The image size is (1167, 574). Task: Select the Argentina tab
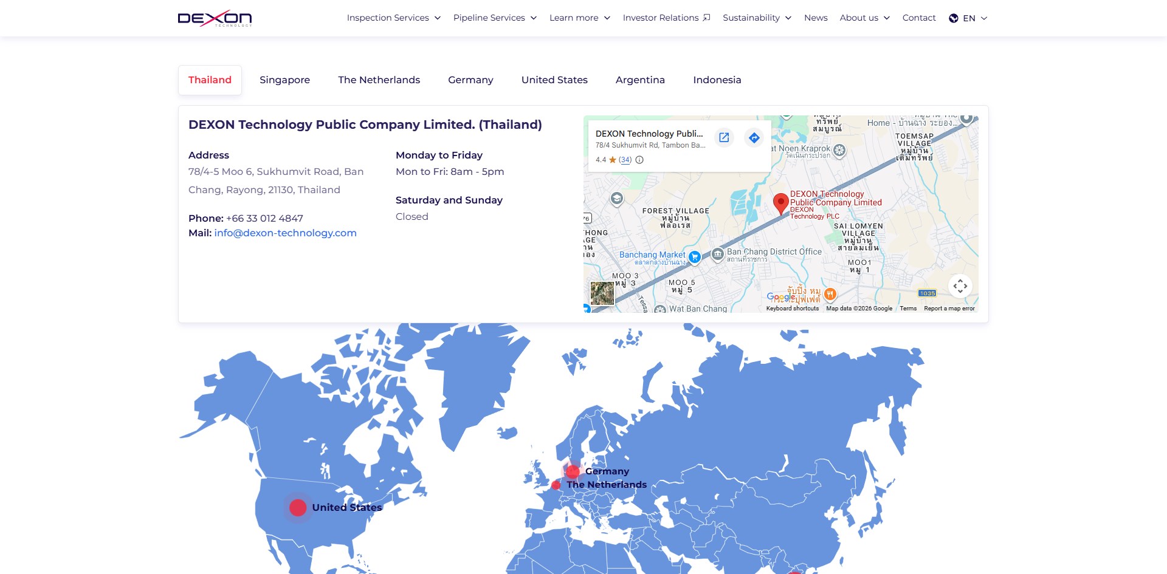point(640,80)
